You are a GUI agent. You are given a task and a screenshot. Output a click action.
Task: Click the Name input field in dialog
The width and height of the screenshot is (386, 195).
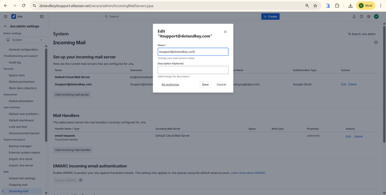click(x=193, y=52)
